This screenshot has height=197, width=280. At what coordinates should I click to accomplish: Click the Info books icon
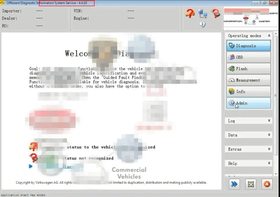pyautogui.click(x=232, y=91)
